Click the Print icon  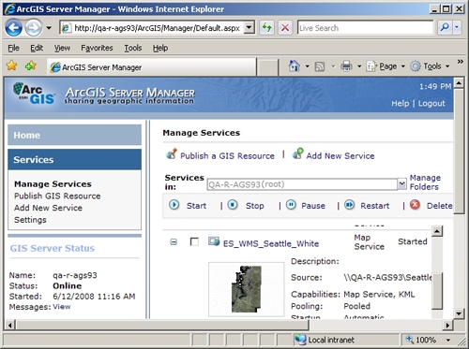pyautogui.click(x=346, y=66)
